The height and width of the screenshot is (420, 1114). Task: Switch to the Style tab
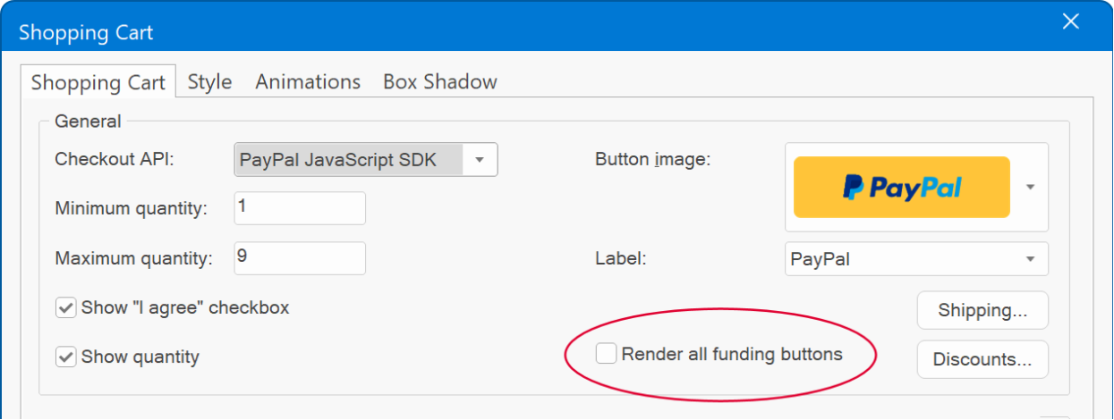click(x=209, y=82)
